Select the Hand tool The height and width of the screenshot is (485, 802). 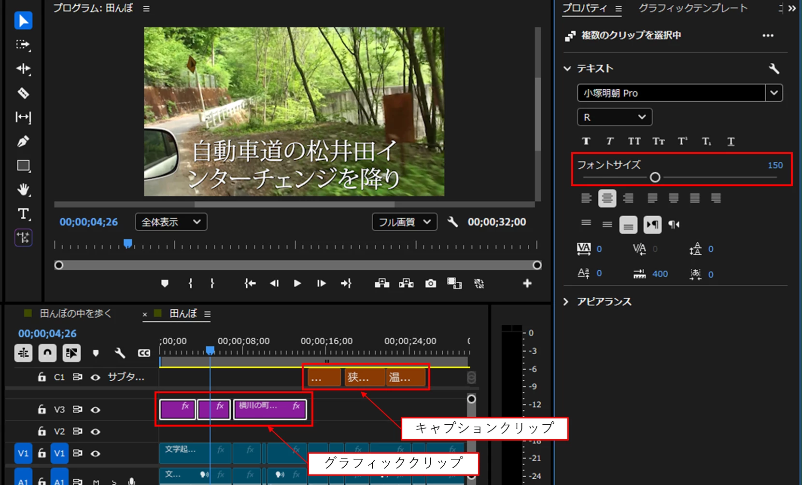pyautogui.click(x=23, y=190)
